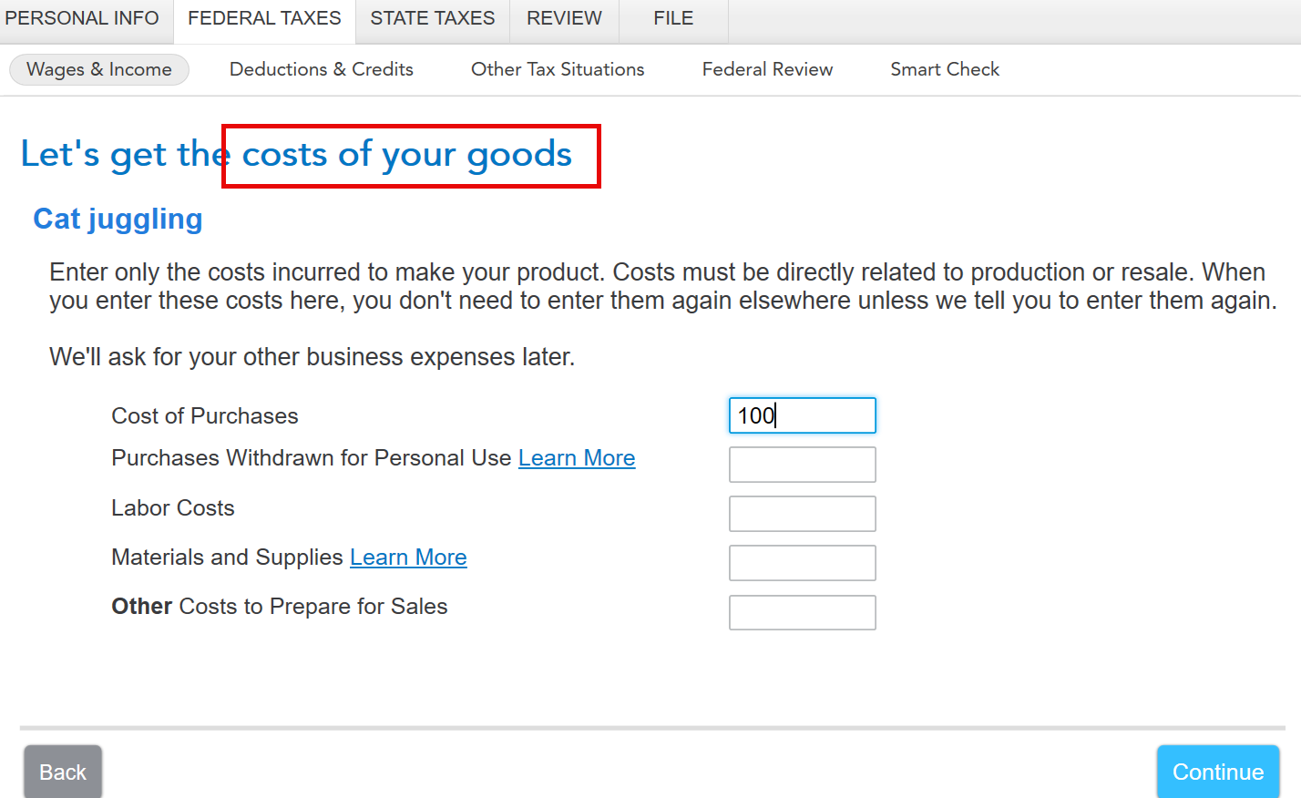The height and width of the screenshot is (798, 1301).
Task: Open the PERSONAL INFO tab
Action: [x=82, y=18]
